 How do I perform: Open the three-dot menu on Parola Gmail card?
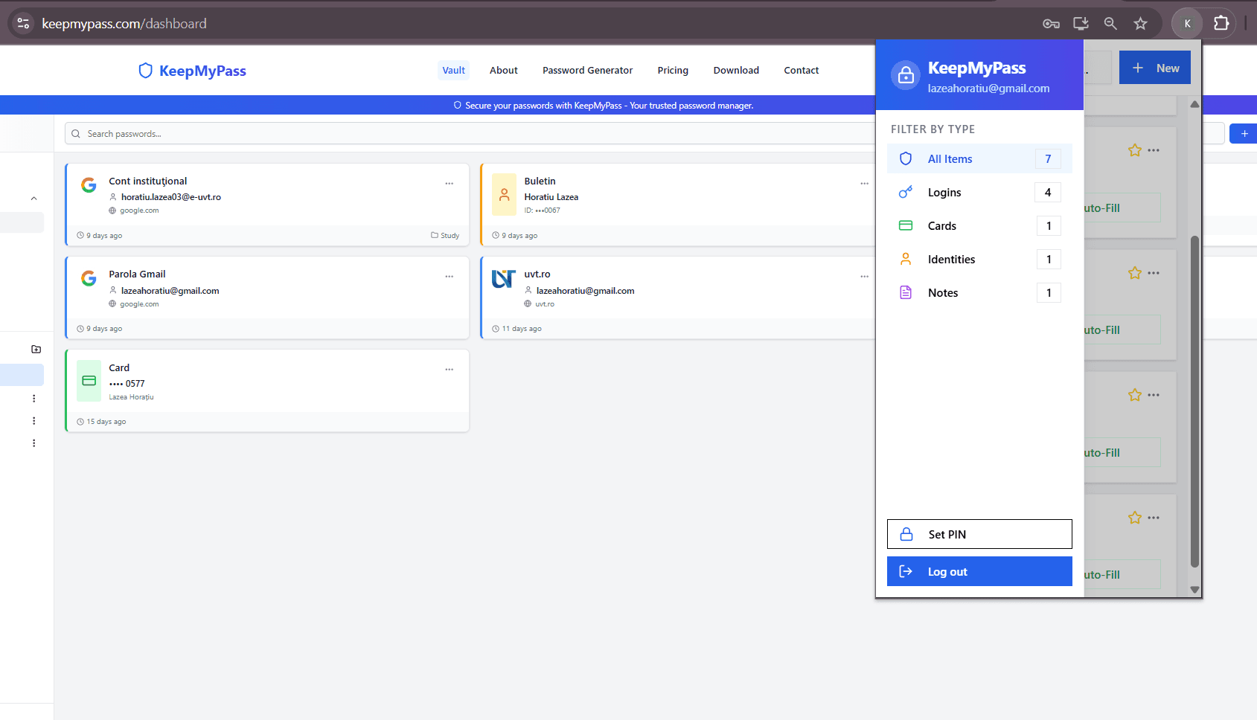[449, 276]
